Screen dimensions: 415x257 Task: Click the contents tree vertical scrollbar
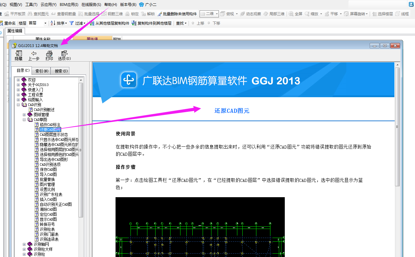pyautogui.click(x=81, y=150)
